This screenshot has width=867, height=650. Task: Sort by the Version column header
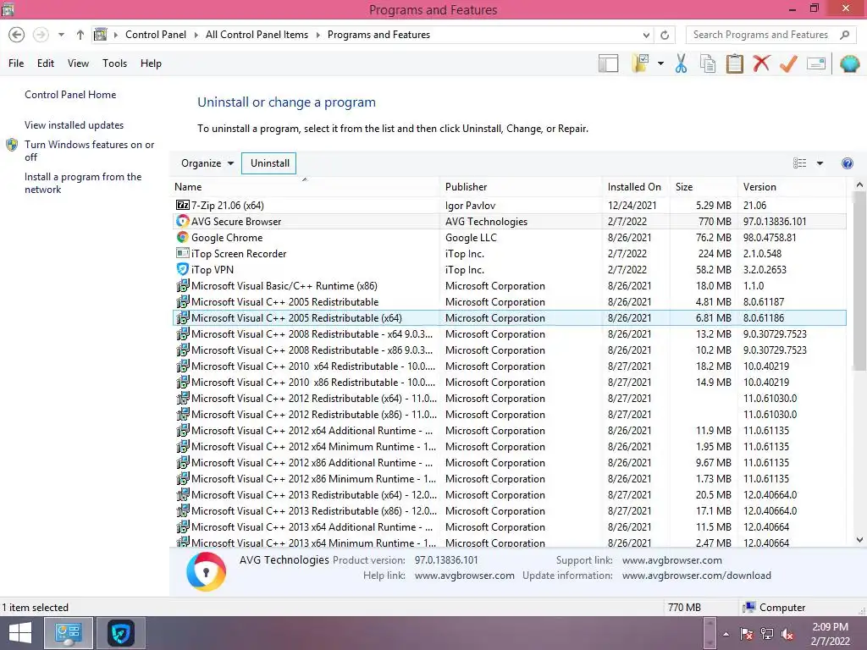pos(792,187)
